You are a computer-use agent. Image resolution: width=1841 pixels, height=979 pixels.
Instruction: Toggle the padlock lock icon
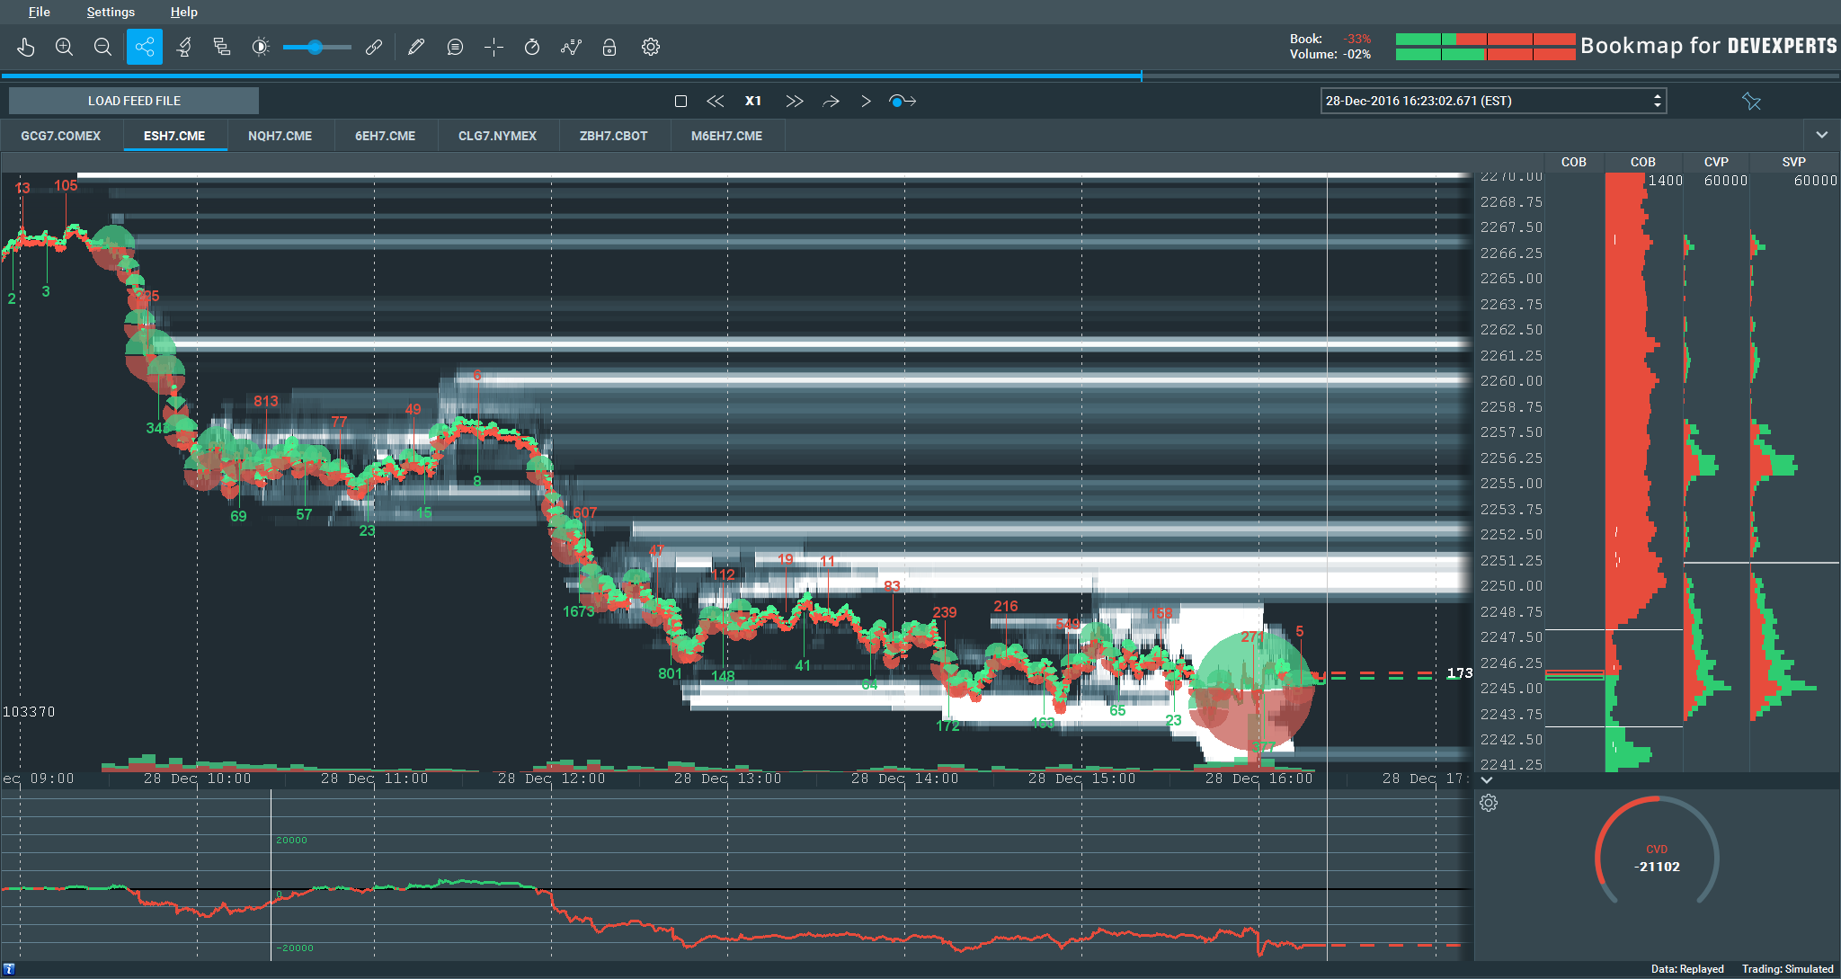point(609,47)
